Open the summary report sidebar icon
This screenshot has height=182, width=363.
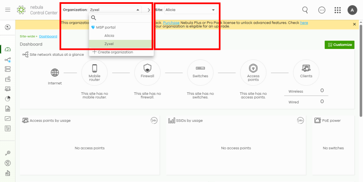(x=8, y=109)
